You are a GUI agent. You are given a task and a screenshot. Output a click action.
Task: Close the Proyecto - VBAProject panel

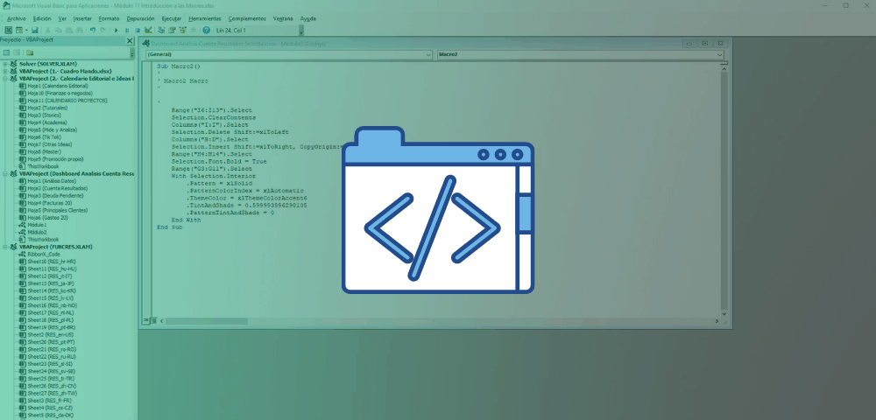coord(130,41)
